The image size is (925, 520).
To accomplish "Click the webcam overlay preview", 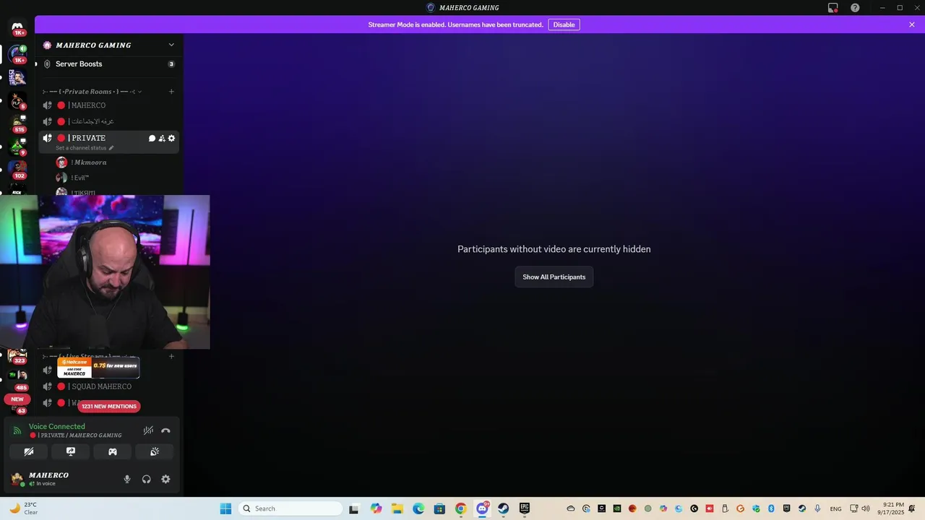I will click(x=105, y=272).
